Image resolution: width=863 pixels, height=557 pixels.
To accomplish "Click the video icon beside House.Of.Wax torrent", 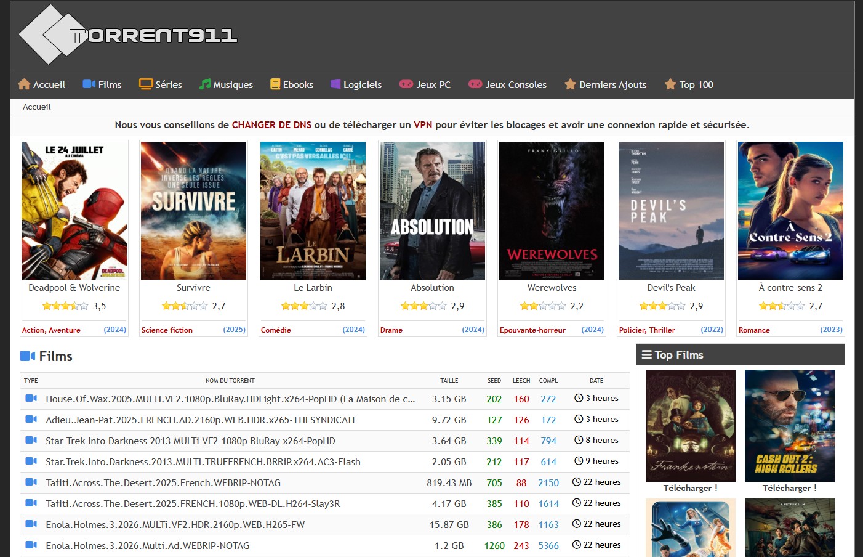I will [x=31, y=399].
